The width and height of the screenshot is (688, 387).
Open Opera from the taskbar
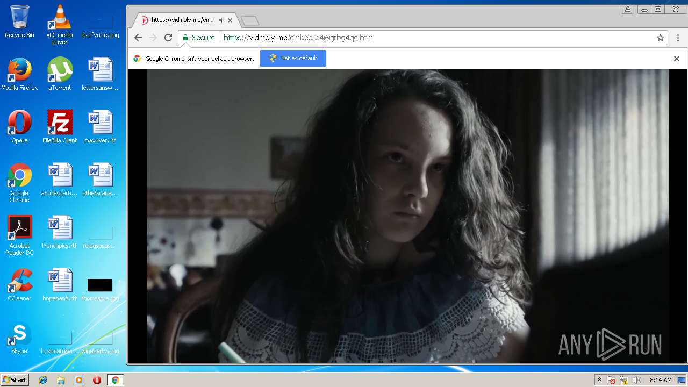click(x=97, y=380)
